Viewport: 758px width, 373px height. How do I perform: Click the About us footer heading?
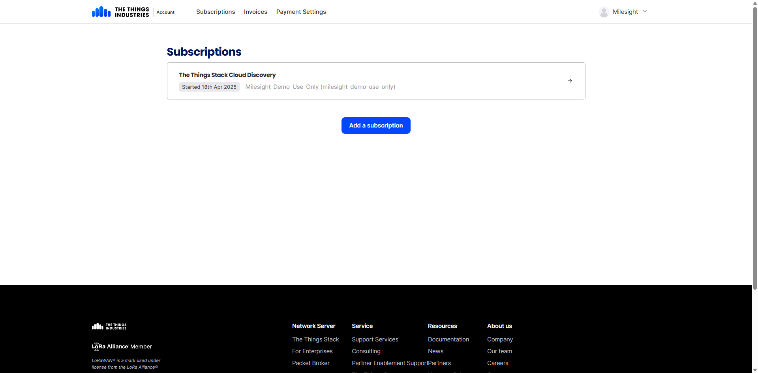(499, 326)
